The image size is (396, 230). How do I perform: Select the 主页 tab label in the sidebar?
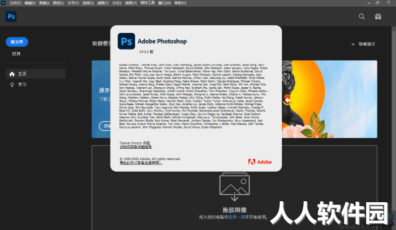point(22,74)
